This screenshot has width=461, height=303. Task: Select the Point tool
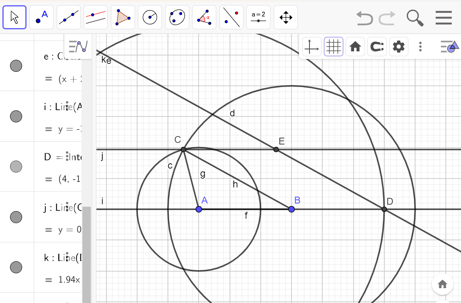(41, 17)
